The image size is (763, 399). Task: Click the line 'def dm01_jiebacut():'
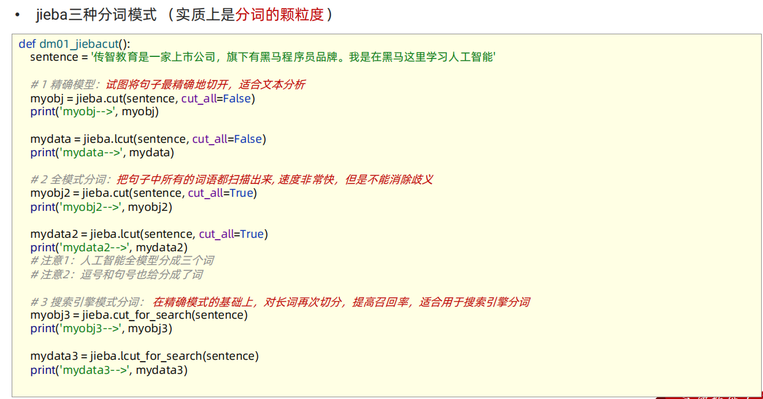click(x=74, y=44)
